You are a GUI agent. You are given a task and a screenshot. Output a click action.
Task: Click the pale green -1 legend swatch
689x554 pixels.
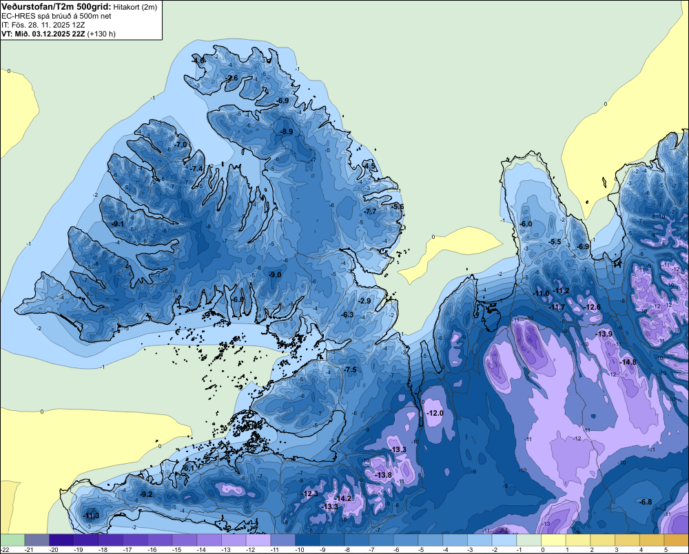click(x=529, y=540)
